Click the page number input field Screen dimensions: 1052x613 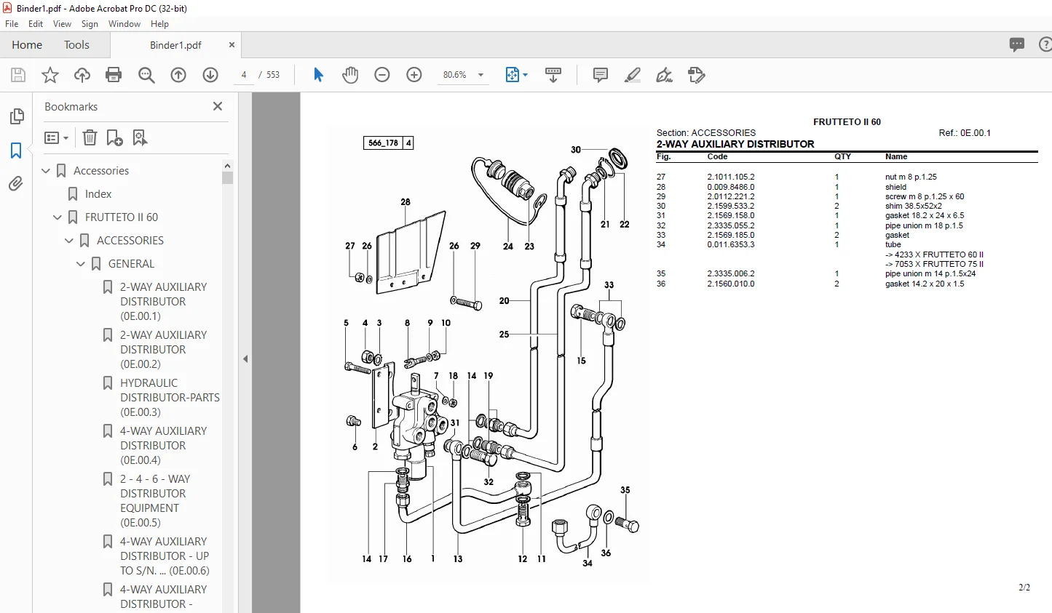[x=244, y=75]
